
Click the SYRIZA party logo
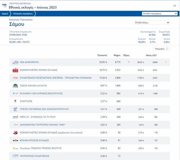(x=16, y=78)
